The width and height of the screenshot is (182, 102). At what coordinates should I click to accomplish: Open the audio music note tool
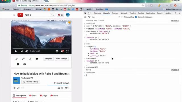pos(30,59)
